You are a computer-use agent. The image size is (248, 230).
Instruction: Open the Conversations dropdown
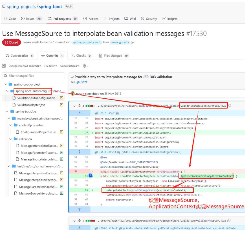point(70,66)
